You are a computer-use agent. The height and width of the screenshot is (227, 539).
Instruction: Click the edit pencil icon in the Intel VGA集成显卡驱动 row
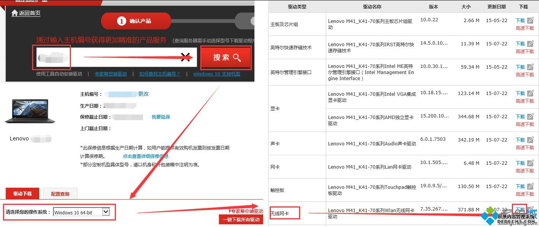point(530,93)
